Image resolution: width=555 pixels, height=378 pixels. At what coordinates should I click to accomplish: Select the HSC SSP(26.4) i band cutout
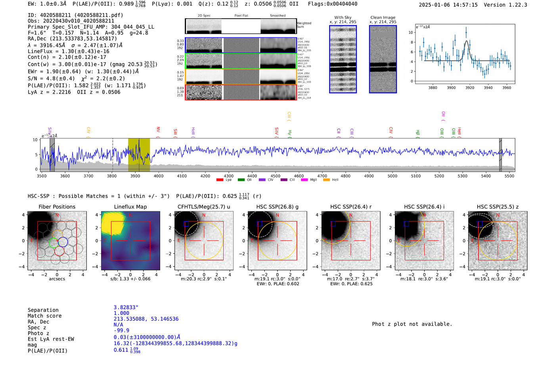pos(424,241)
